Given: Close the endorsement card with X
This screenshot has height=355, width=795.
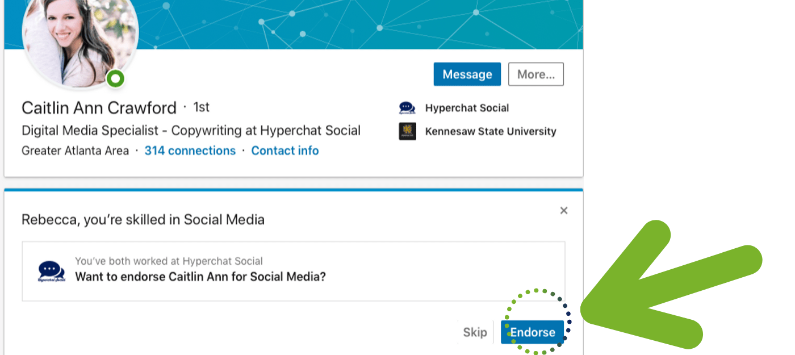Looking at the screenshot, I should 563,211.
